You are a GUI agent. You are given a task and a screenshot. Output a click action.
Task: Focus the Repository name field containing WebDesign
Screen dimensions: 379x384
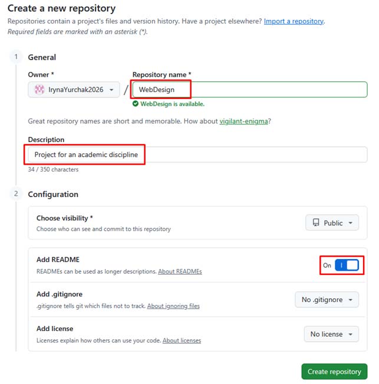250,90
